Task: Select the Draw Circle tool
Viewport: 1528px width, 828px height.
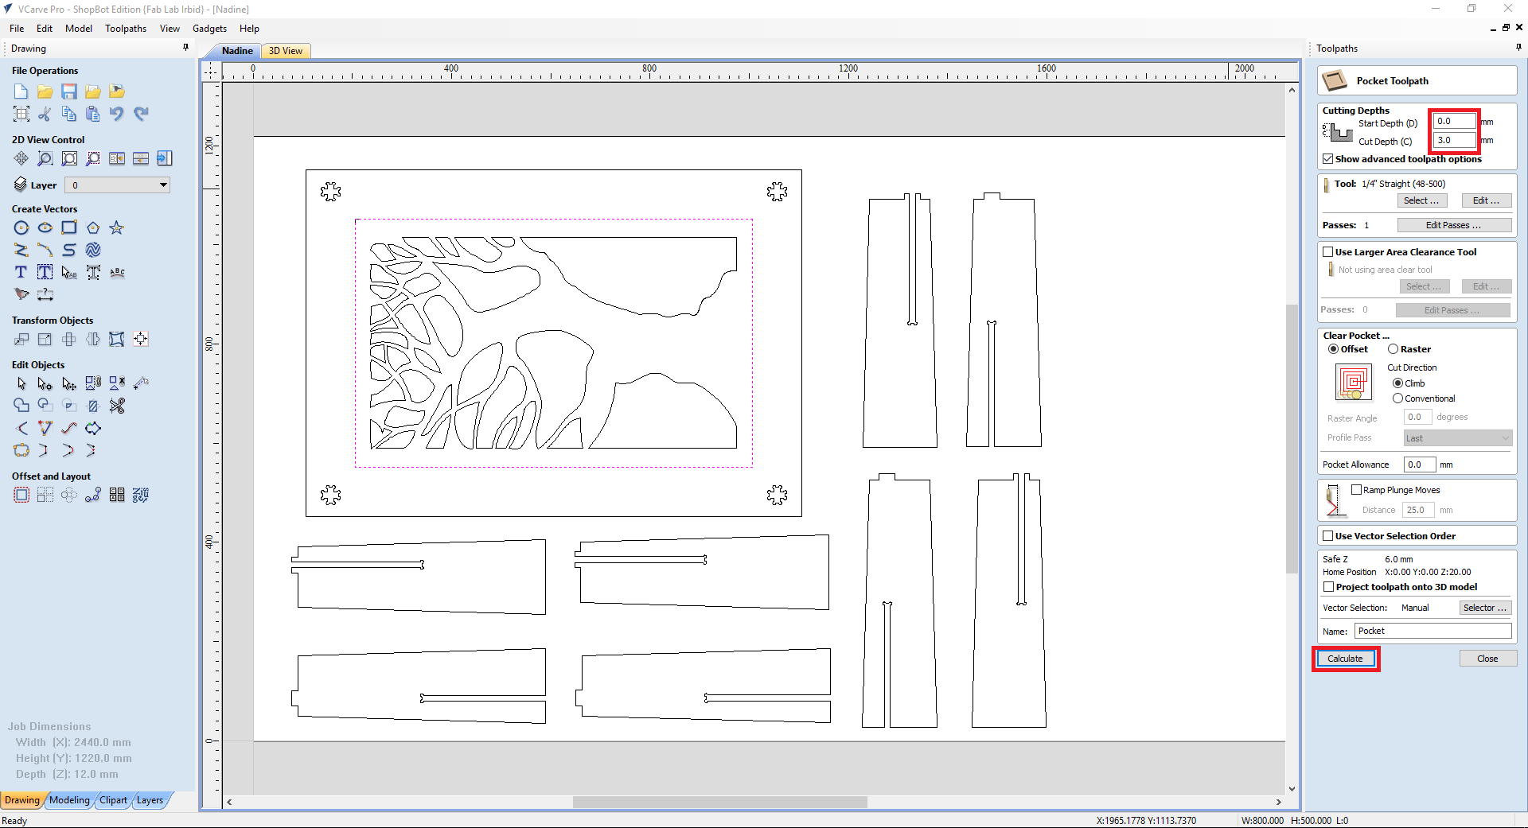Action: point(21,227)
